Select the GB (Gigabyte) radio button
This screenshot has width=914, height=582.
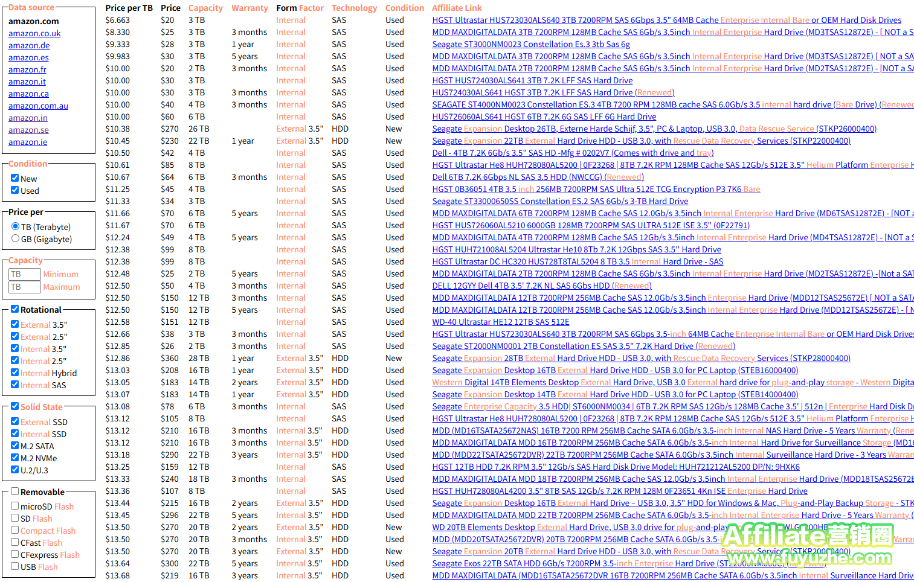click(x=16, y=238)
